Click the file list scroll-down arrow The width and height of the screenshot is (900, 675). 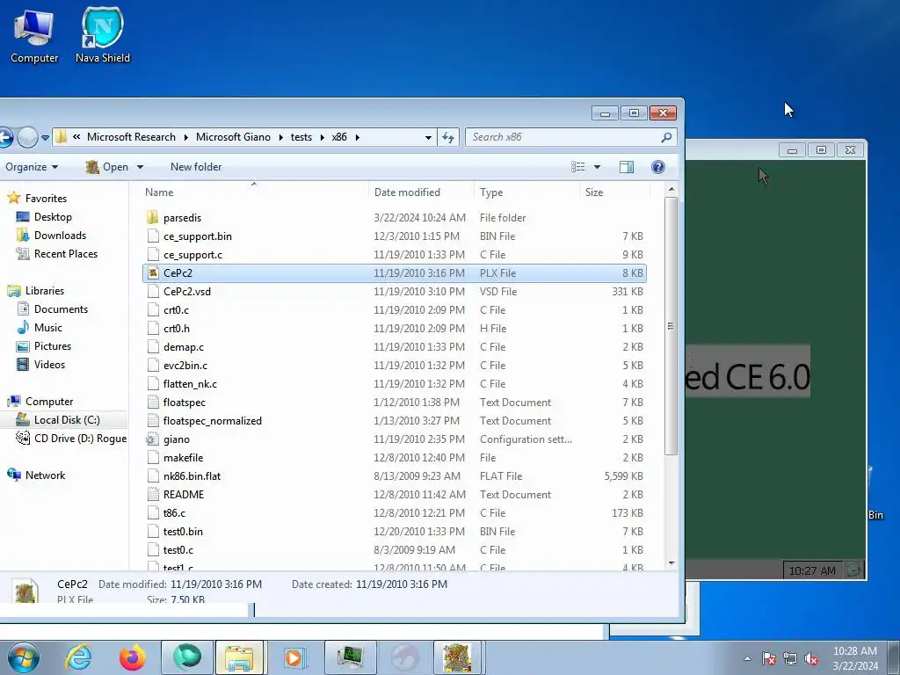click(x=671, y=563)
